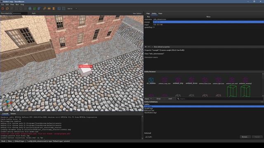Click the Console panel vertical scrollbar
Screen dimensions: 264x148
click(x=142, y=127)
